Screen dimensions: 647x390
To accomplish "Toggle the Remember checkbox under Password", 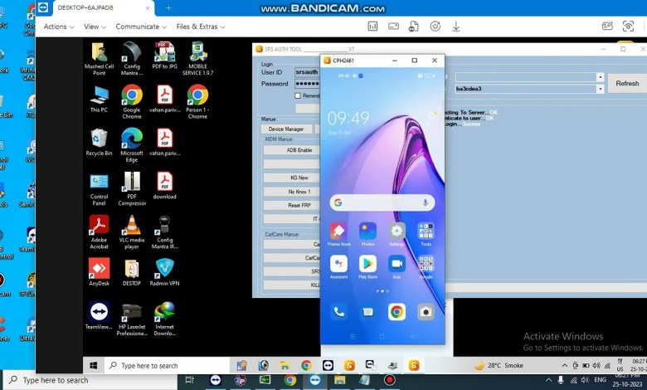I will point(298,95).
